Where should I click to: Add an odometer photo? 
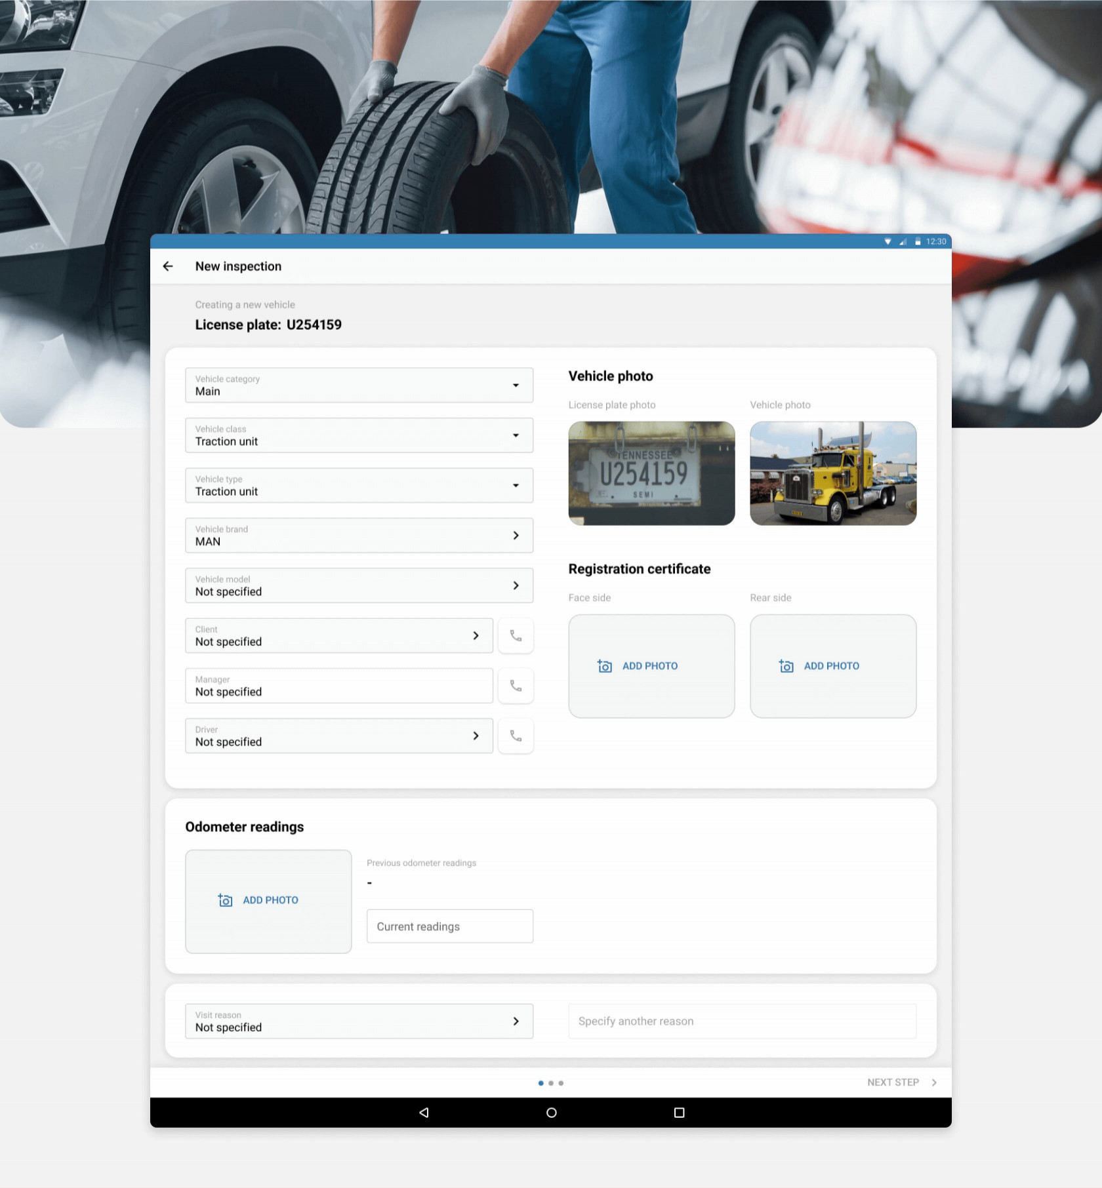pyautogui.click(x=268, y=901)
